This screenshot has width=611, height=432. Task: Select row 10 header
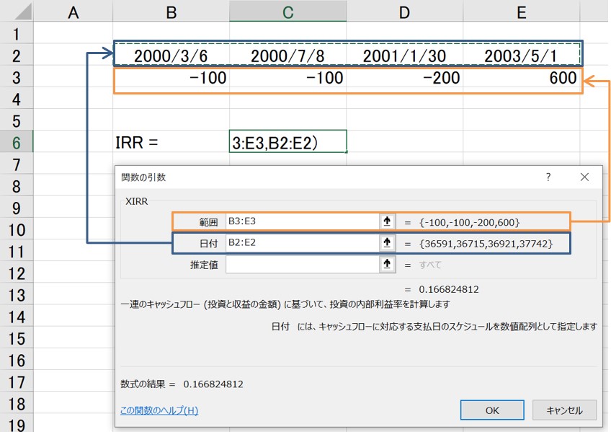(x=17, y=229)
